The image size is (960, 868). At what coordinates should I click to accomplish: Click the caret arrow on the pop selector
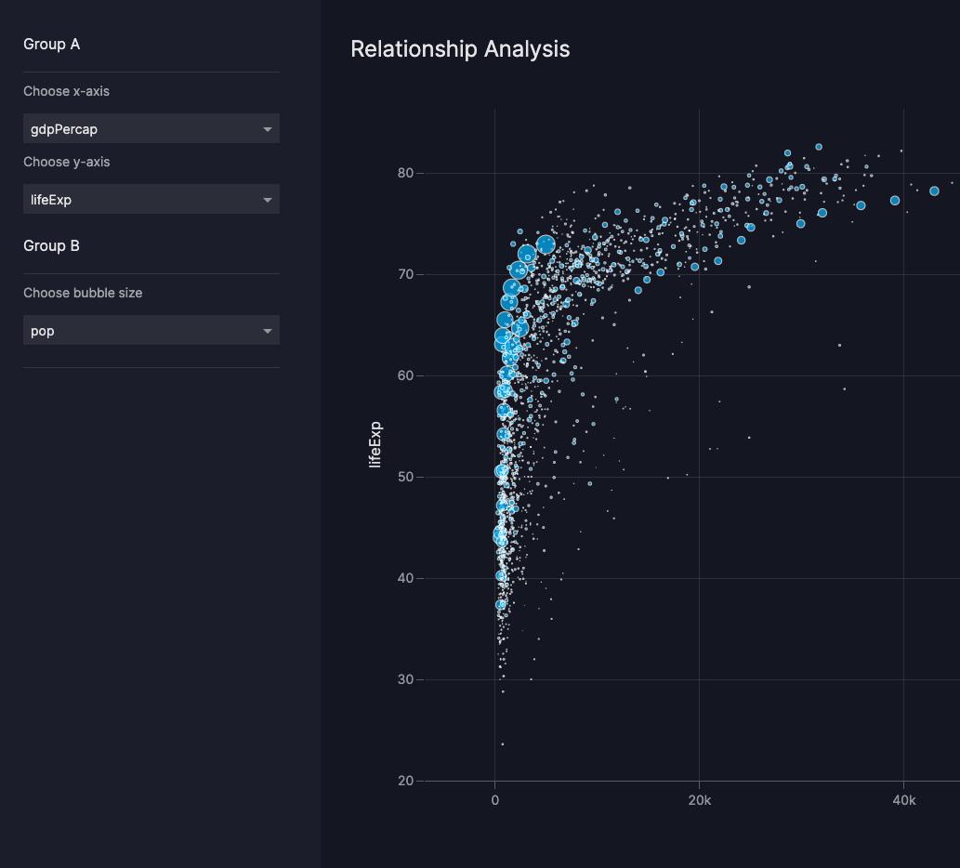[268, 330]
